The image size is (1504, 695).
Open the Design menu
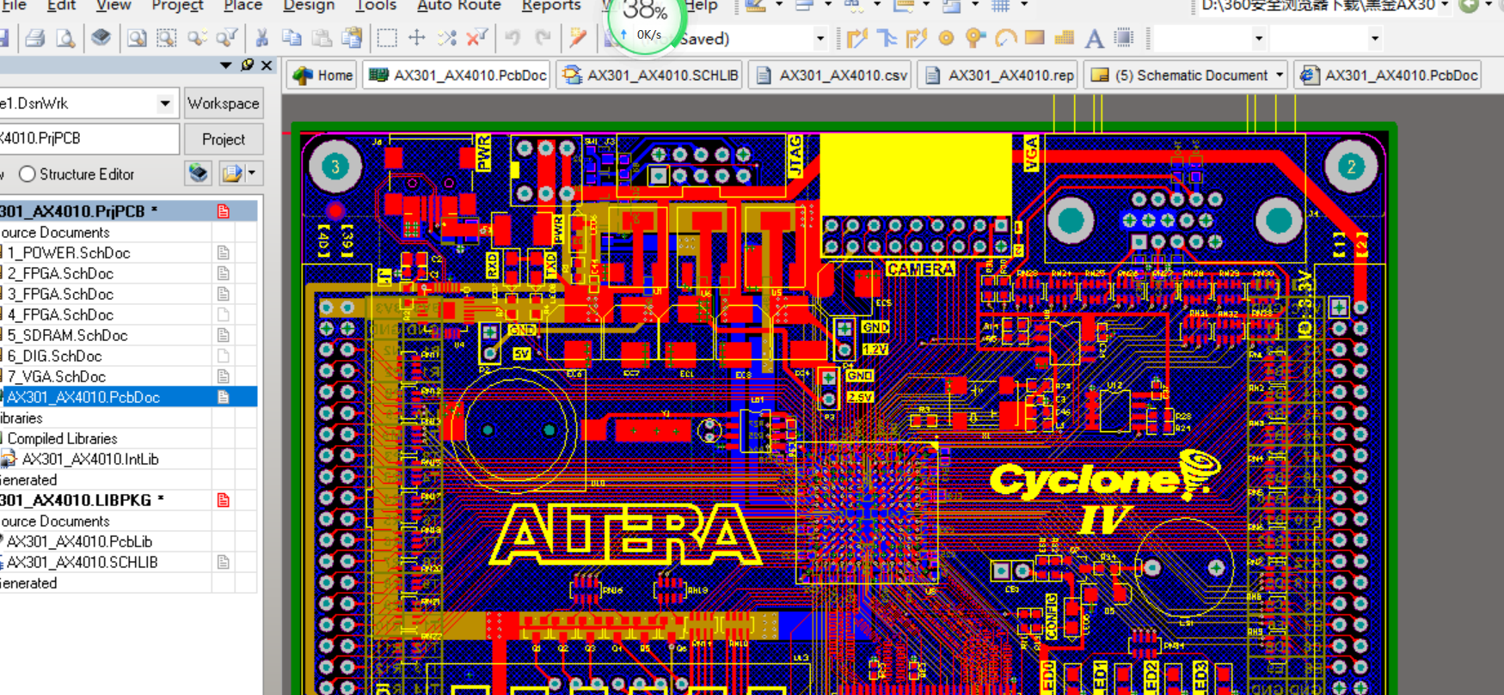point(309,5)
